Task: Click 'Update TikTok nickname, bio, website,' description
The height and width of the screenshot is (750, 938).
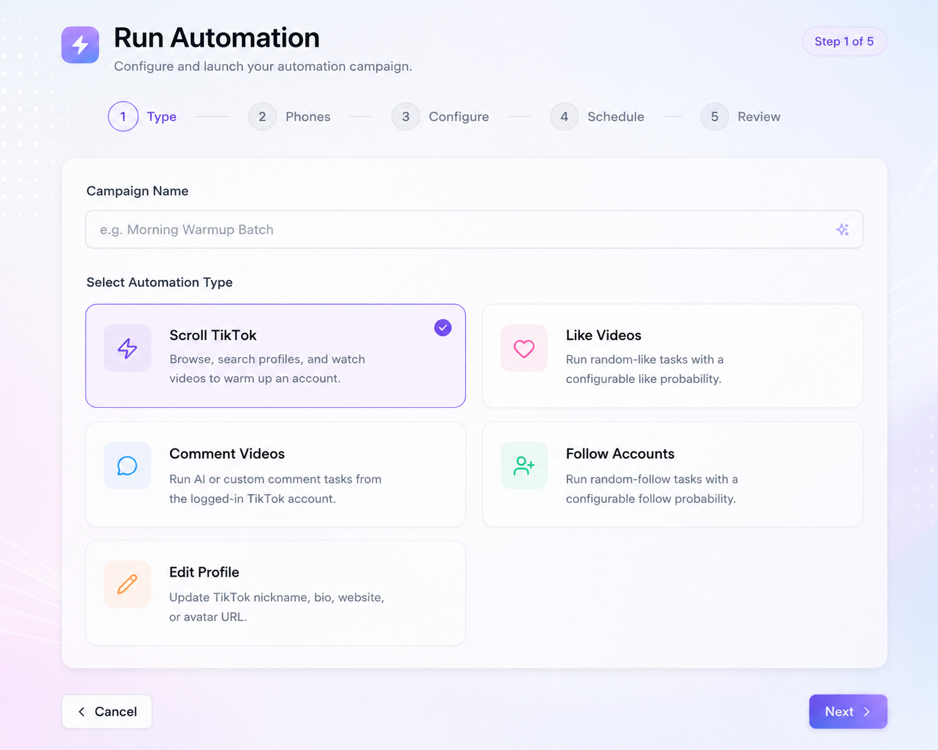Action: point(277,597)
